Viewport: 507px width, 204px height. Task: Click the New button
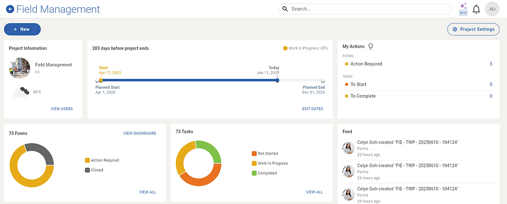pos(22,29)
